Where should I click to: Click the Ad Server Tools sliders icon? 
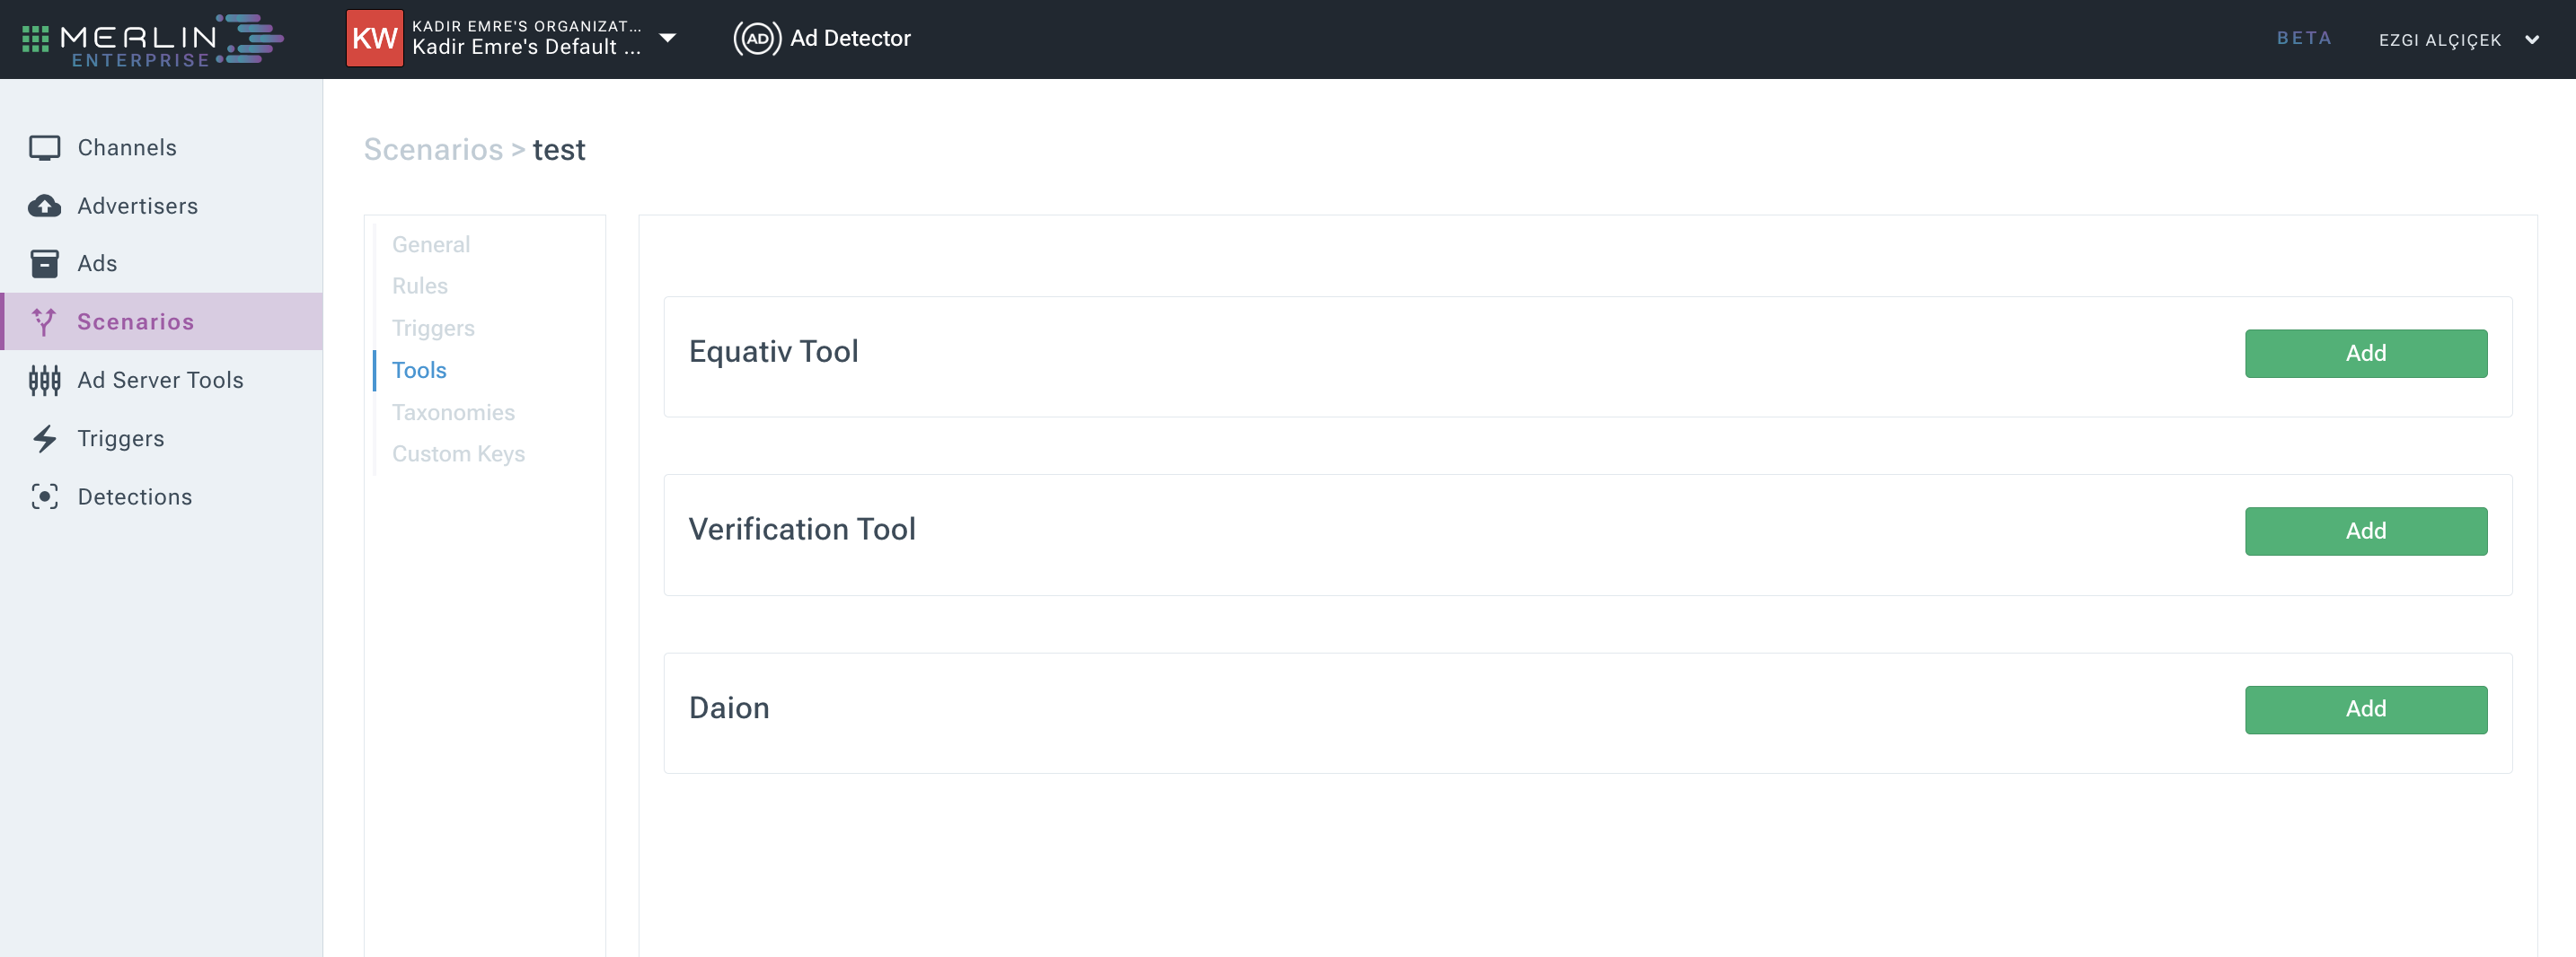(44, 380)
